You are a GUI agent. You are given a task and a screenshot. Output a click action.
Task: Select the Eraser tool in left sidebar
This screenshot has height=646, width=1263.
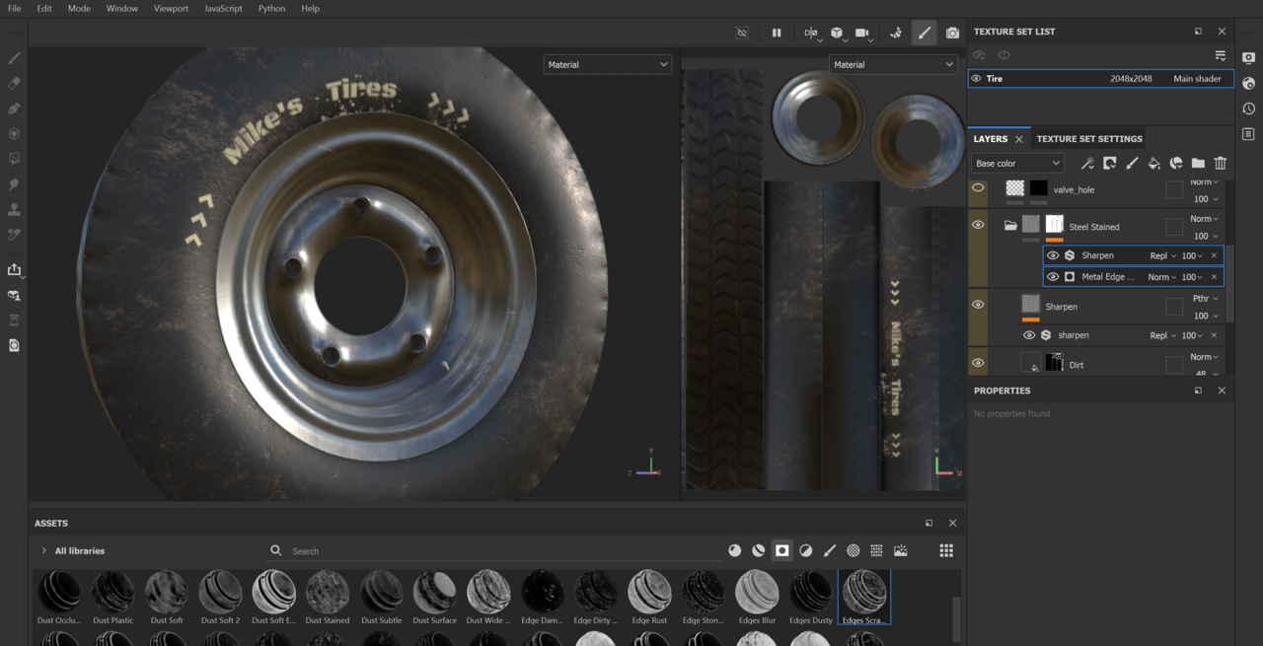coord(14,84)
